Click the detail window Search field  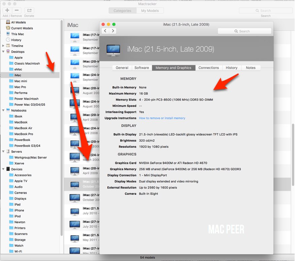point(244,31)
